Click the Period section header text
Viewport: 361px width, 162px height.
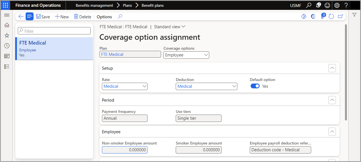click(x=108, y=100)
